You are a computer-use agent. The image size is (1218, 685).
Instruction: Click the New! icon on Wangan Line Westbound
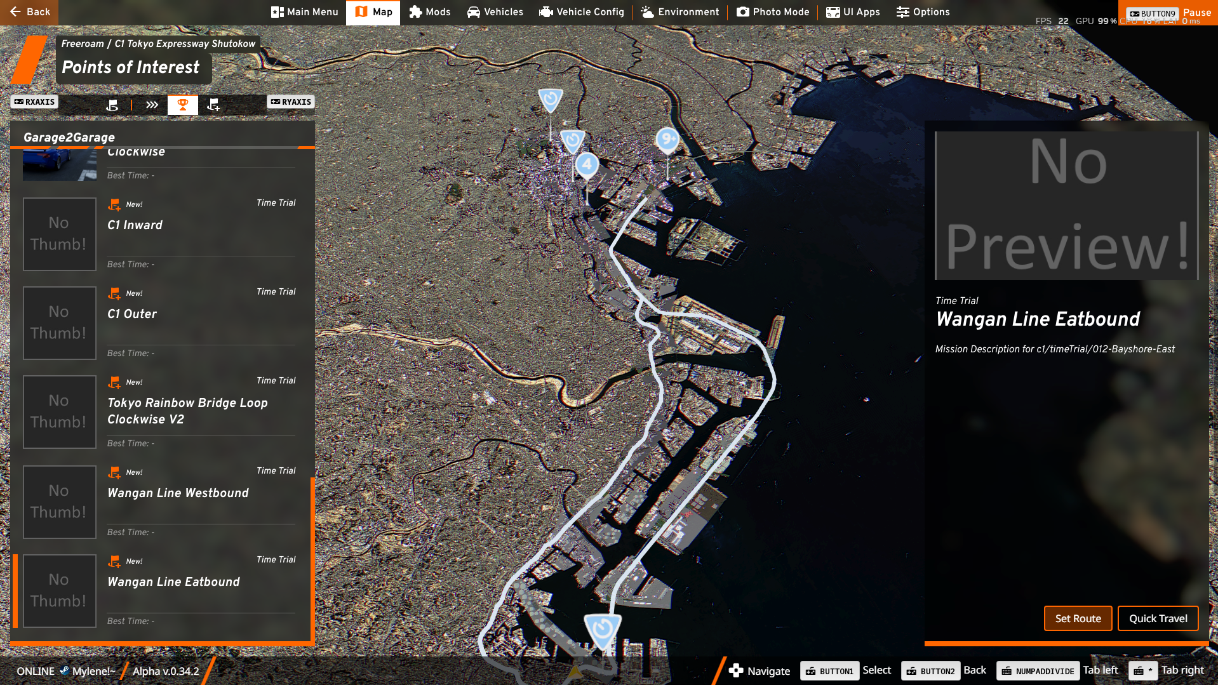pos(114,472)
